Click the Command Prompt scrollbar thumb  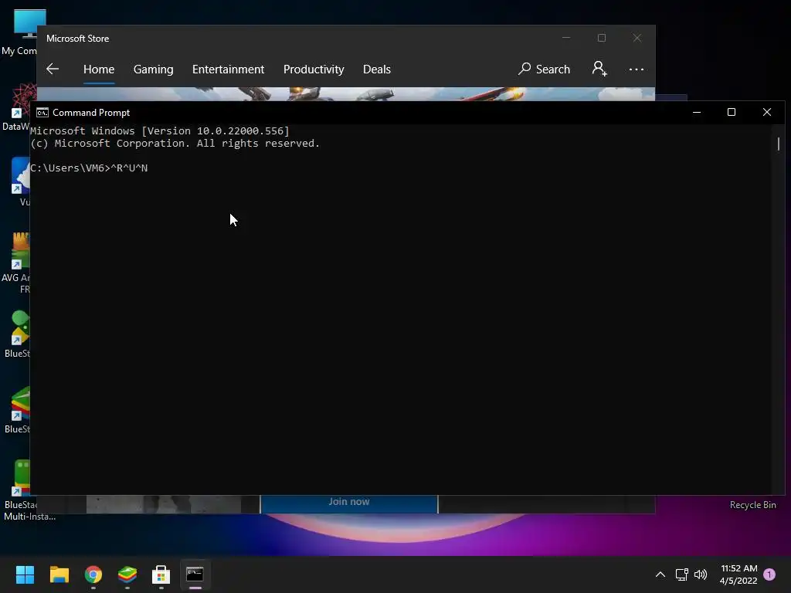coord(779,144)
